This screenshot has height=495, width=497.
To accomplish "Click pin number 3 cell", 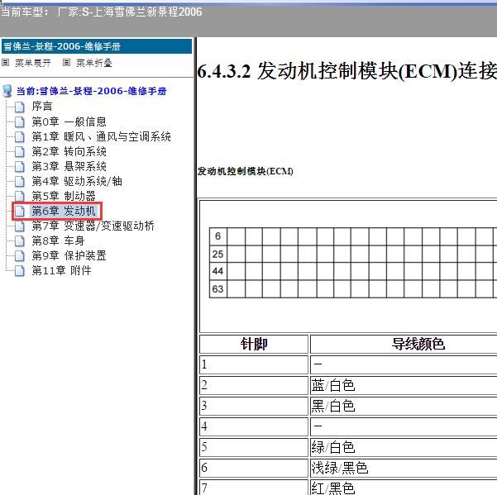I will point(254,406).
